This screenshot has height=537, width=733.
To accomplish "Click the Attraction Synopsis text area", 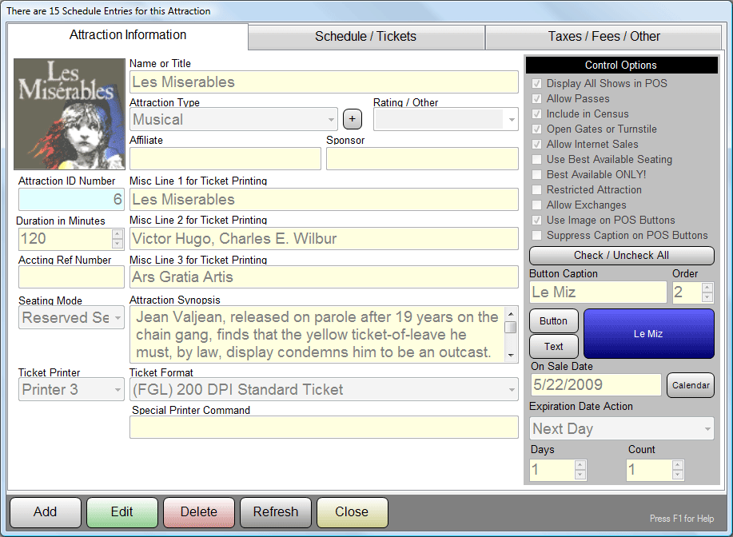I will tap(317, 335).
